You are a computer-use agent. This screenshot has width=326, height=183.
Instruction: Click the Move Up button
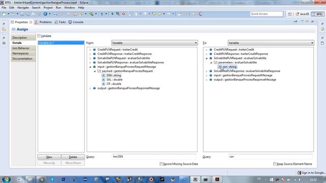pyautogui.click(x=49, y=163)
